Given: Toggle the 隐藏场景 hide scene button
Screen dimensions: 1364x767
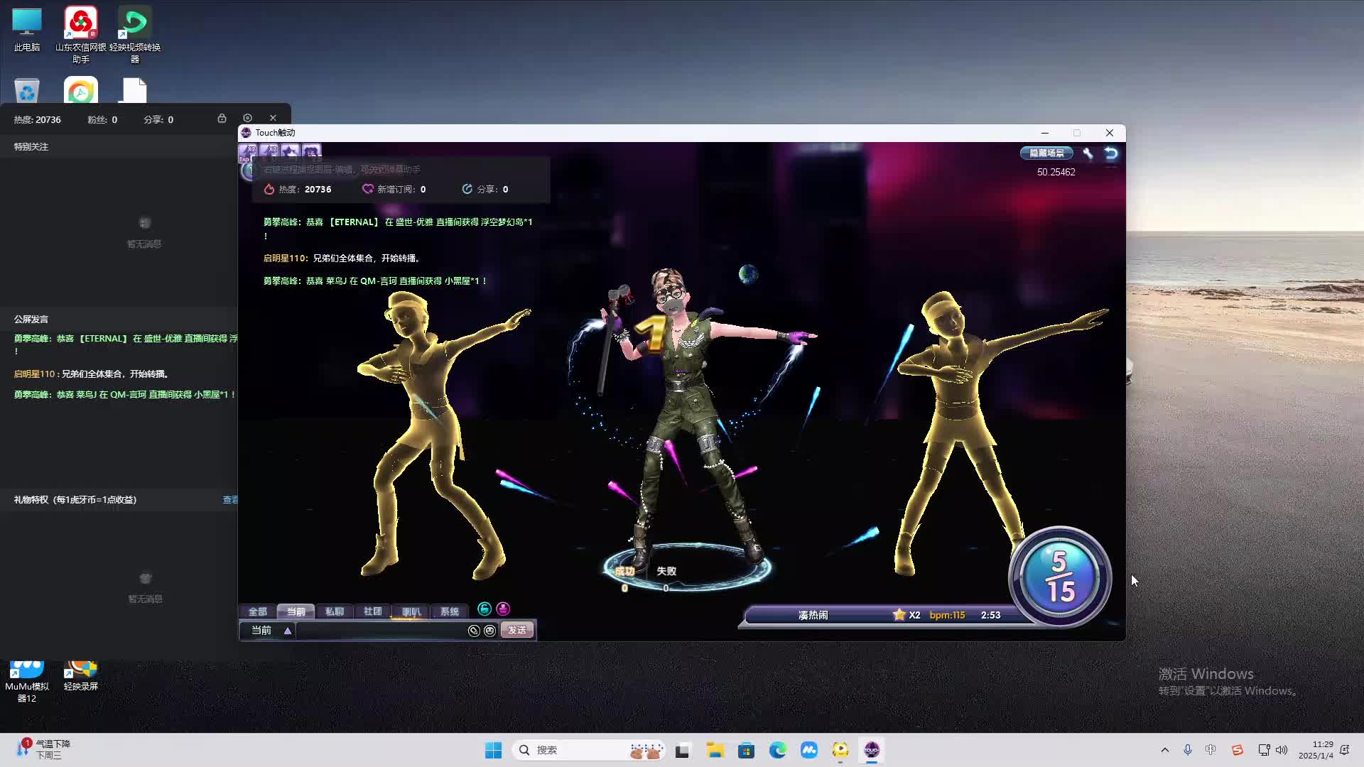Looking at the screenshot, I should click(1046, 153).
